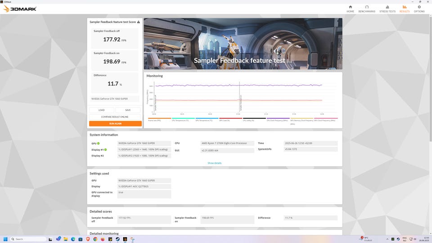Screen dimensions: 432x243
Task: Expand system information with Show details
Action: tap(214, 163)
